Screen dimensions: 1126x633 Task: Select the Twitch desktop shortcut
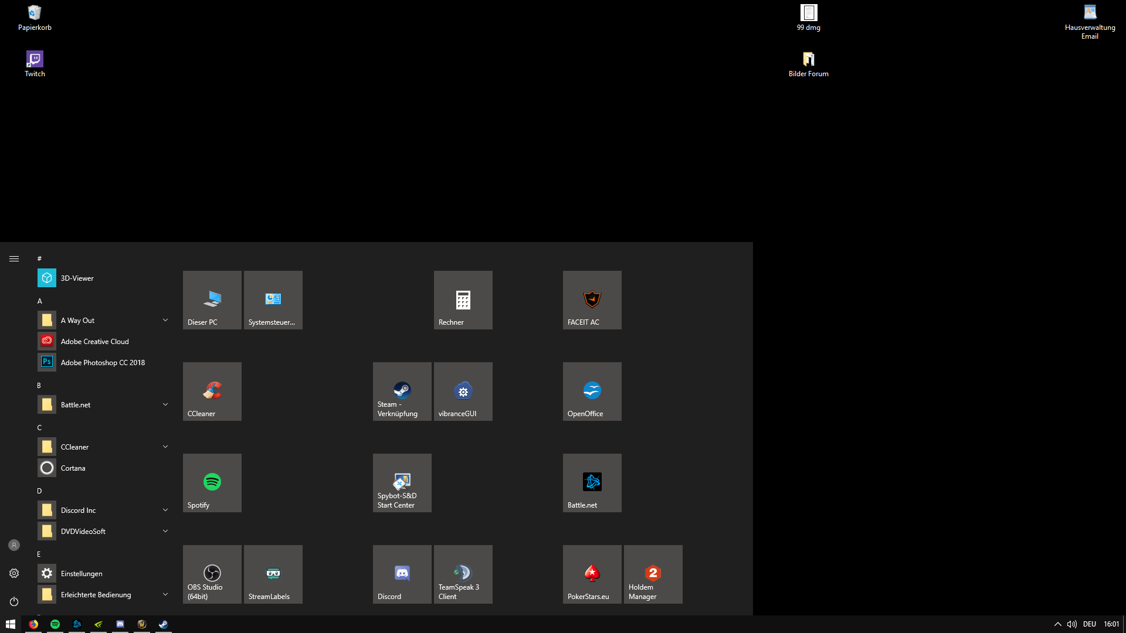[35, 64]
